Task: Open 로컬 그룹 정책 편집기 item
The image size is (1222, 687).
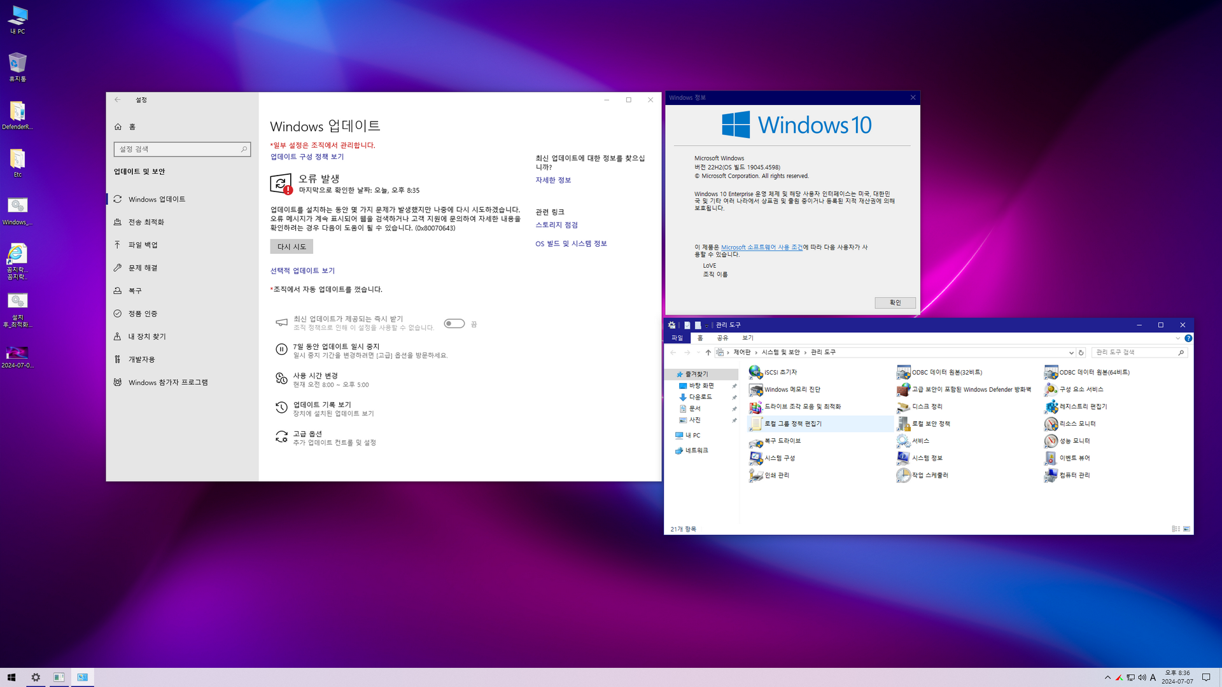Action: (x=792, y=424)
